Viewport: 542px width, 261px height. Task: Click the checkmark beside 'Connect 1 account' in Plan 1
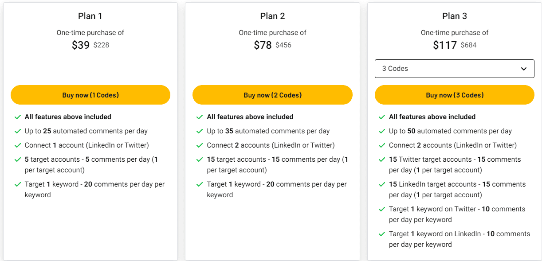18,145
